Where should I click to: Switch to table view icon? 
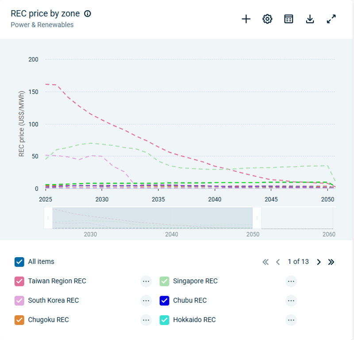[289, 19]
